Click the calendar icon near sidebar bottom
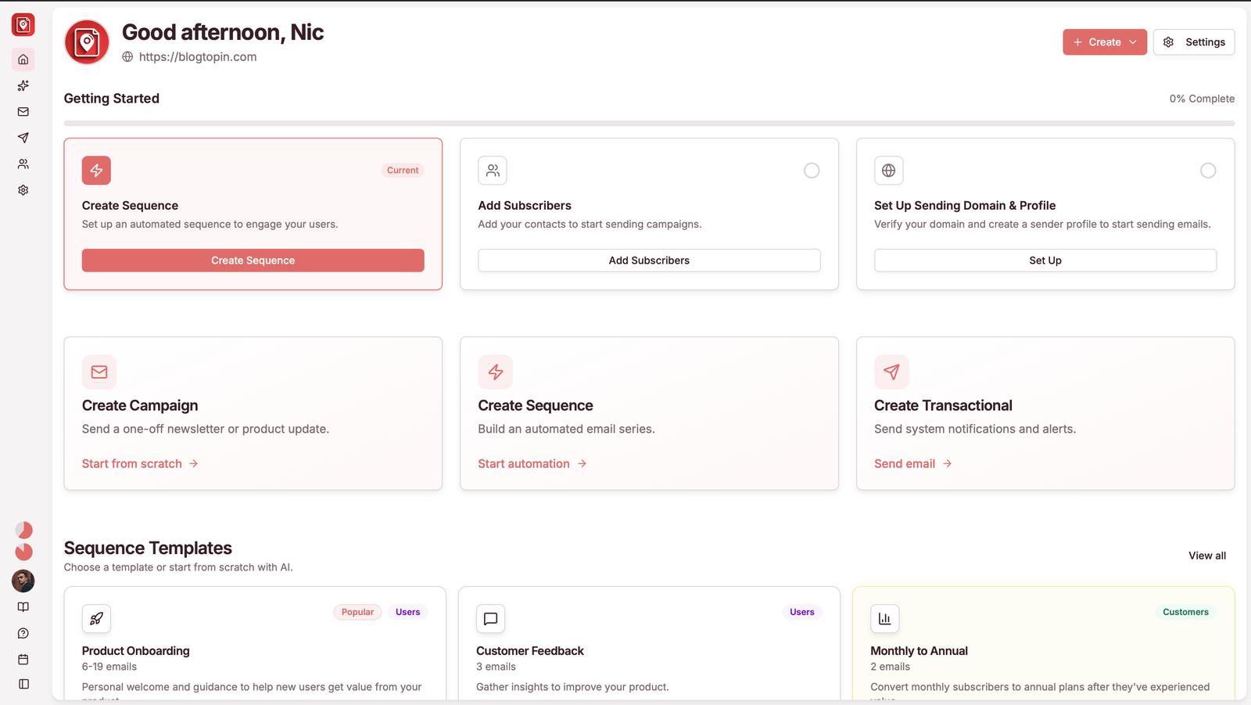The height and width of the screenshot is (705, 1251). coord(23,660)
